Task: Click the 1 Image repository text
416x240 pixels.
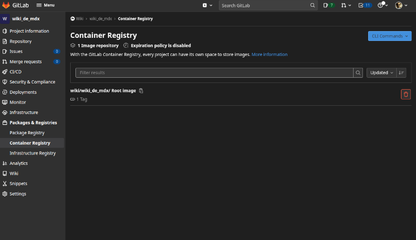Action: [x=98, y=46]
